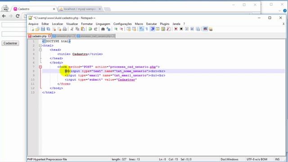This screenshot has height=162, width=288.
Task: Open the Executar menu
Action: point(152,24)
